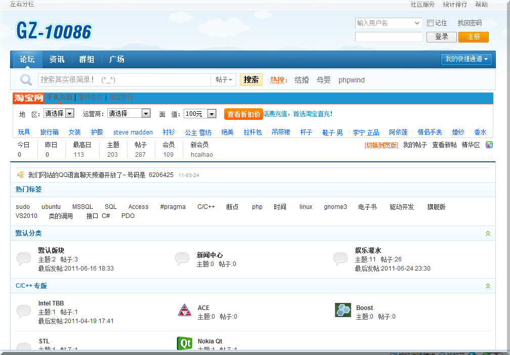Image resolution: width=510 pixels, height=355 pixels.
Task: Switch to the 资讯 tab
Action: (57, 59)
